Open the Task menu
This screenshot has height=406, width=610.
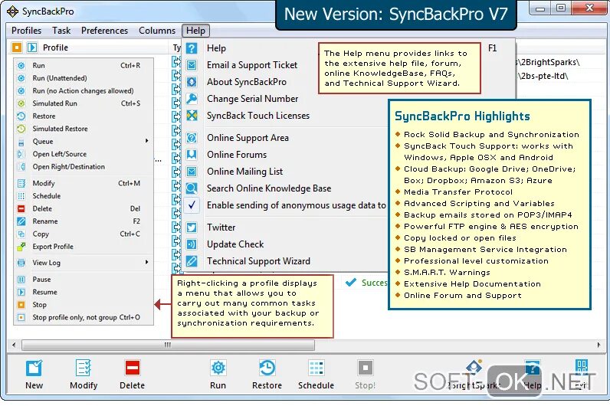[x=61, y=31]
